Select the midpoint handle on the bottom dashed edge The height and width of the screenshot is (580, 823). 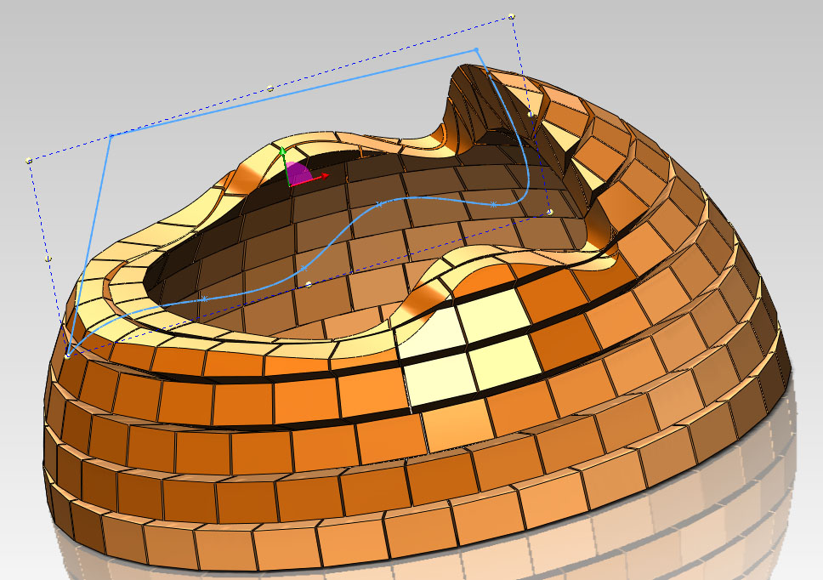(x=309, y=283)
